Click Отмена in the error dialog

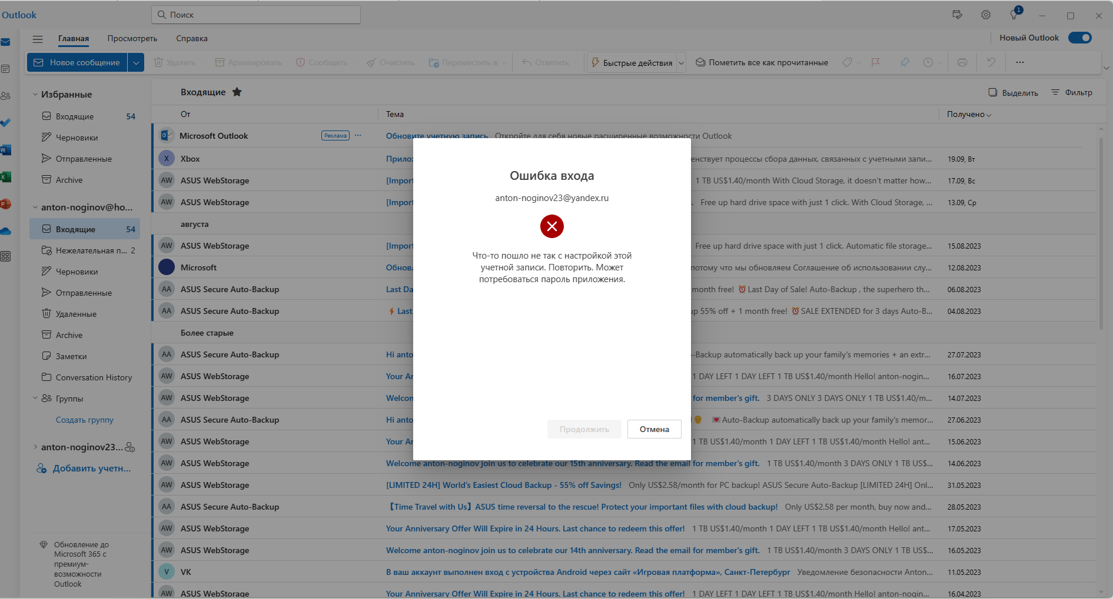(x=654, y=429)
